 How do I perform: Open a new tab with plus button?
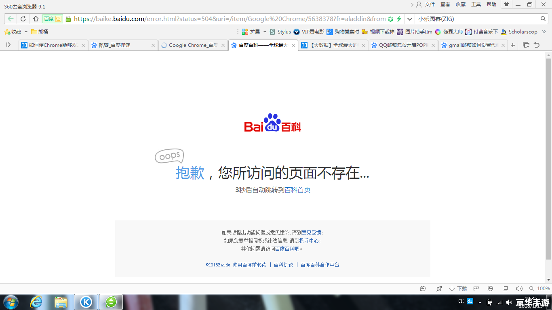pyautogui.click(x=513, y=45)
